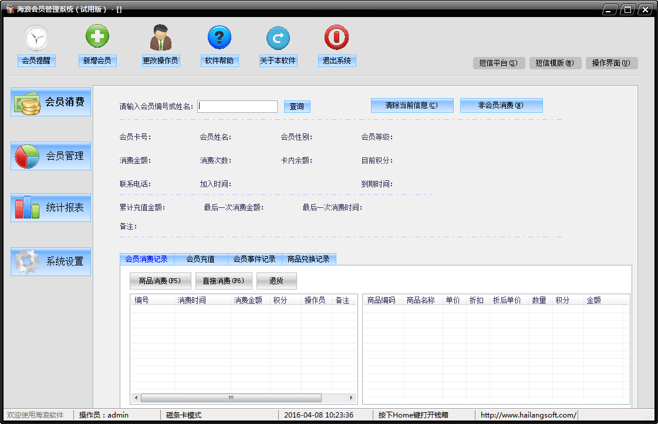Click the 清除当前信息 button
Image resolution: width=658 pixels, height=424 pixels.
(412, 106)
